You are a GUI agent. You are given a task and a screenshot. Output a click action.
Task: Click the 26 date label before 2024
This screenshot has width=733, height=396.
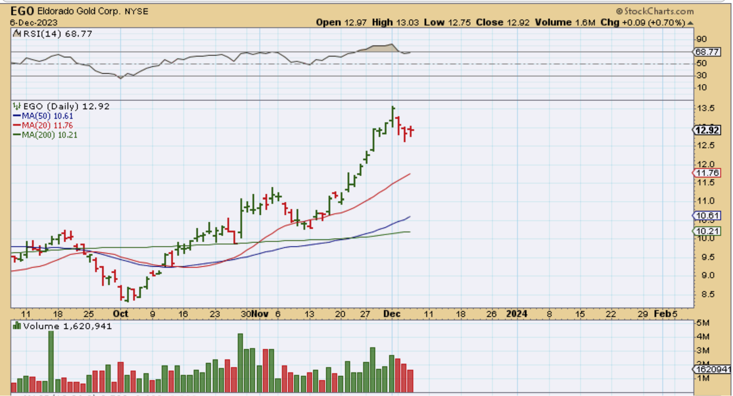(491, 314)
